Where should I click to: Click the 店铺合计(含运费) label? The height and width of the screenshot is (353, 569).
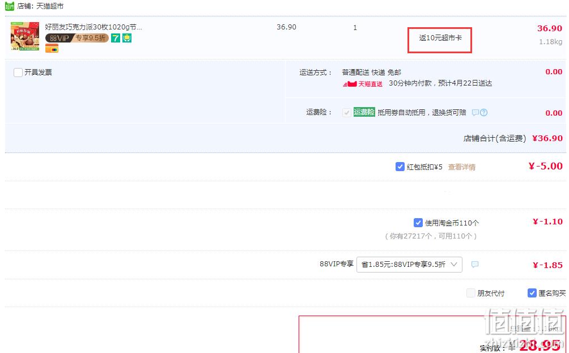(495, 139)
